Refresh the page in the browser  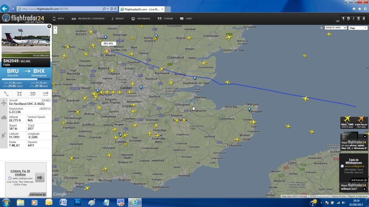(115, 9)
